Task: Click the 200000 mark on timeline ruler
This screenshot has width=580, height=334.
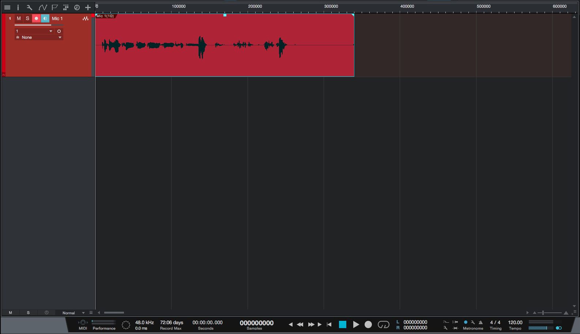Action: point(255,7)
